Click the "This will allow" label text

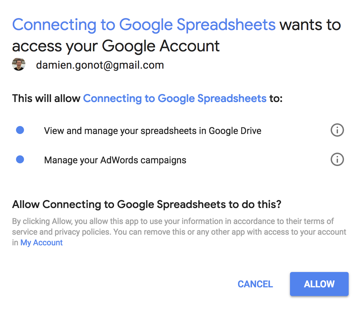click(46, 99)
